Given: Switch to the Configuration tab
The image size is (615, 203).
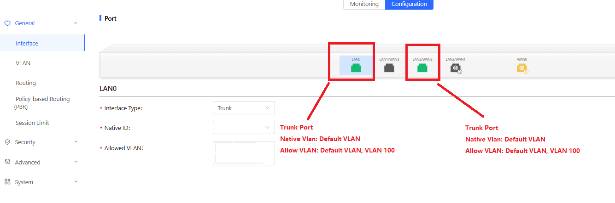Looking at the screenshot, I should point(409,4).
